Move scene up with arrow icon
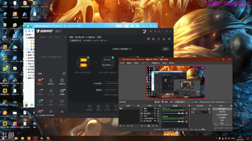 coord(128,126)
